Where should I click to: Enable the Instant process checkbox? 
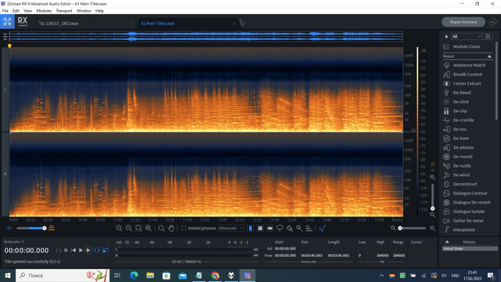coord(184,228)
